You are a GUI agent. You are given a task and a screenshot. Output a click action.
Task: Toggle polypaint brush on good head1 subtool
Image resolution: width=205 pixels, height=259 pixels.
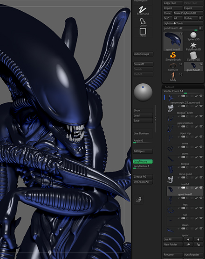pos(197,188)
